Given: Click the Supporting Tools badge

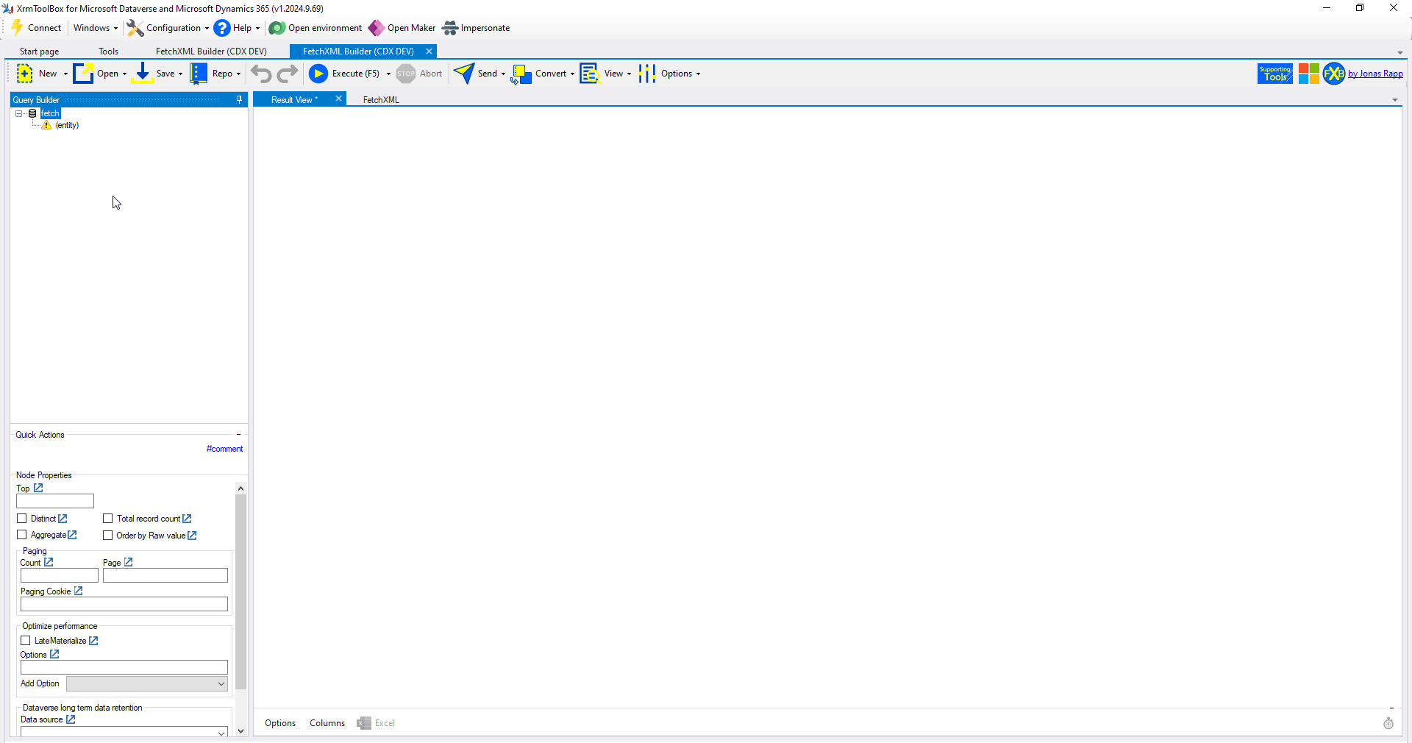Looking at the screenshot, I should pyautogui.click(x=1275, y=74).
